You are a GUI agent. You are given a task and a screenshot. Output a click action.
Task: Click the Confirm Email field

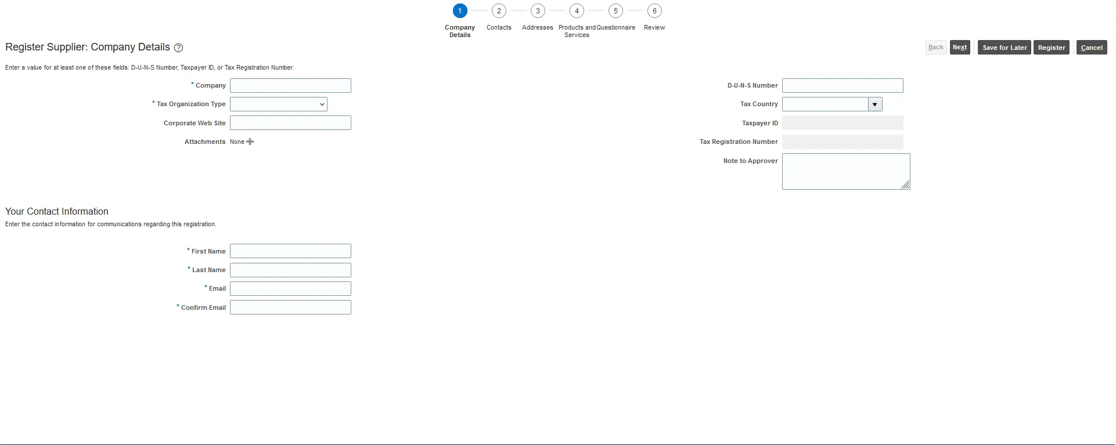coord(290,307)
